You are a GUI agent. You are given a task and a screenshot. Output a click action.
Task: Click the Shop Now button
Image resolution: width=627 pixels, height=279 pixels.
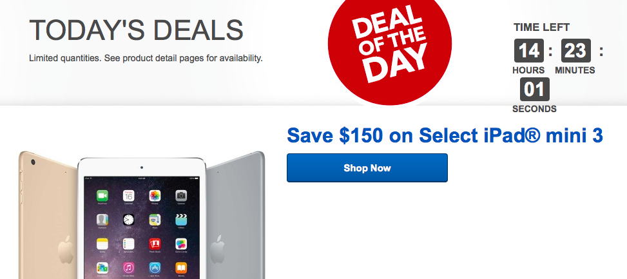(367, 168)
